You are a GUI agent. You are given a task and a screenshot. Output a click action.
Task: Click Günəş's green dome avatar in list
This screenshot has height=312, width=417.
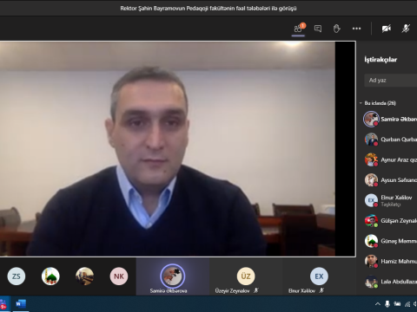(x=371, y=241)
